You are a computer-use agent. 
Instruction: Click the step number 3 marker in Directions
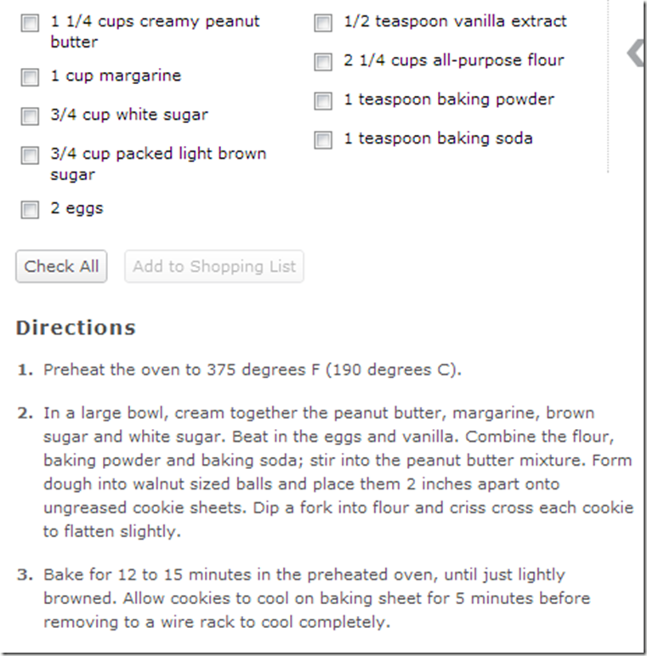click(26, 575)
